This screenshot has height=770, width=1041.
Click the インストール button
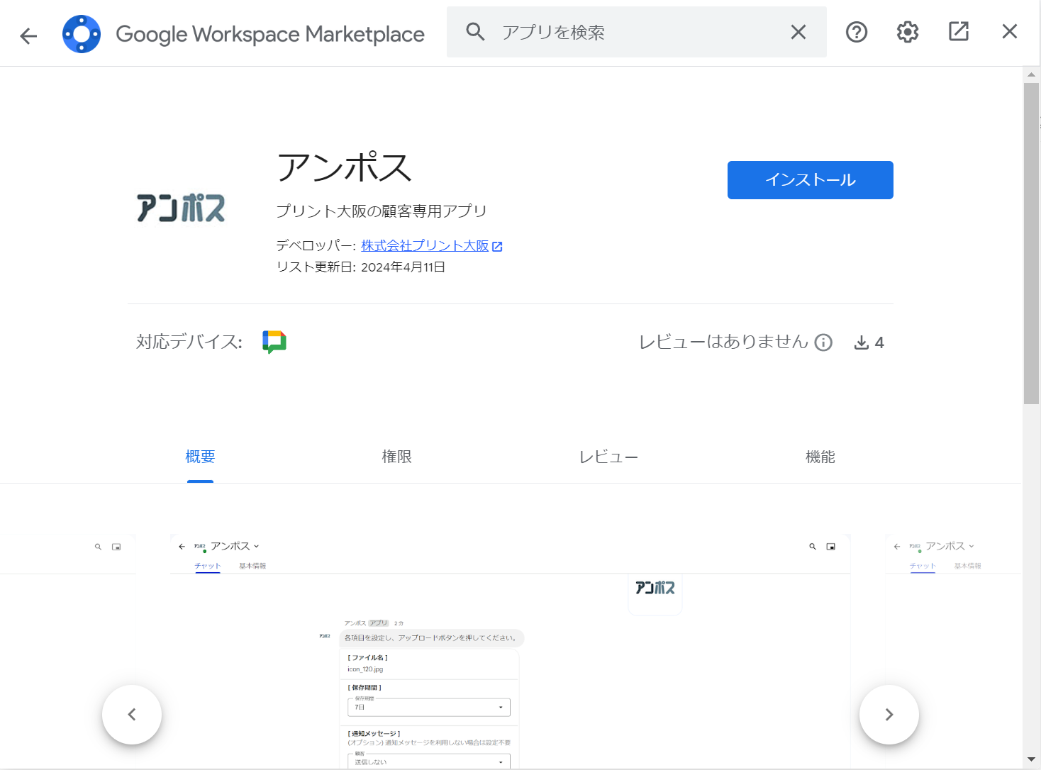pyautogui.click(x=811, y=180)
